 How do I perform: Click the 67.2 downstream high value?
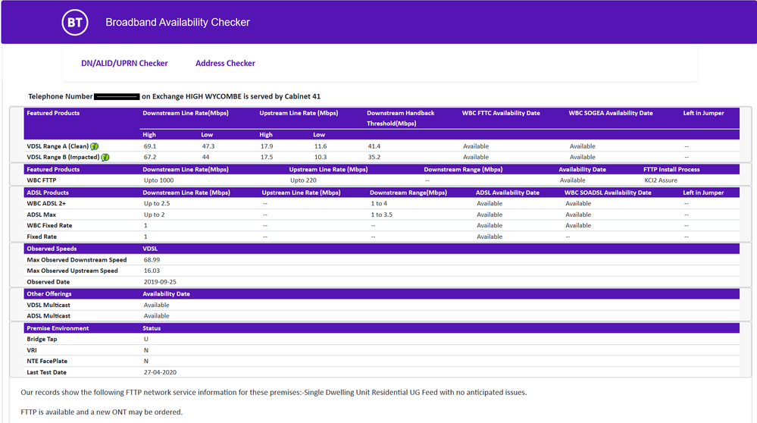pos(150,158)
